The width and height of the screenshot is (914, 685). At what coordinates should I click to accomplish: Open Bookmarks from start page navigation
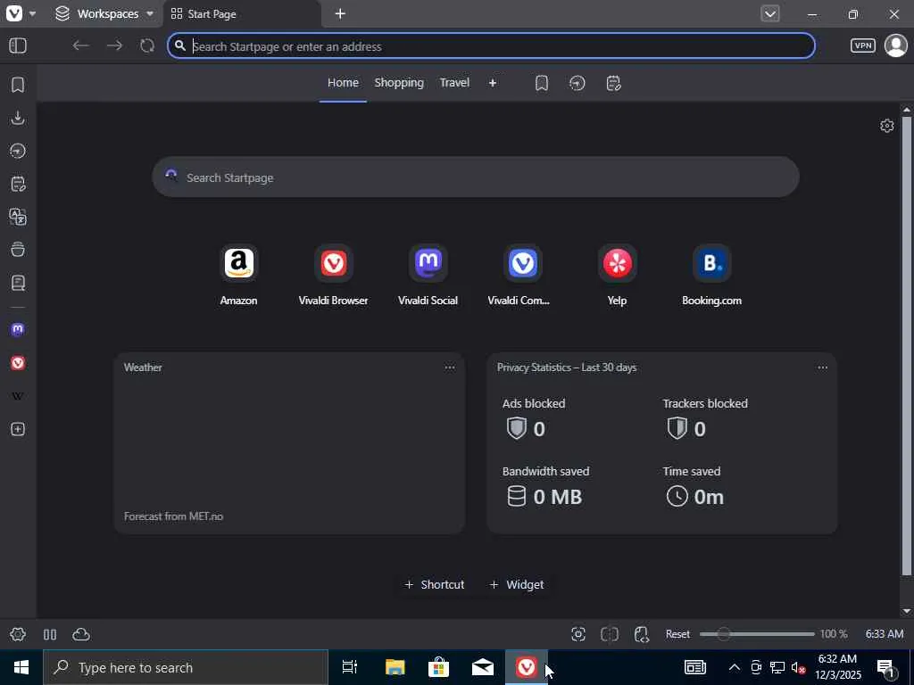542,83
